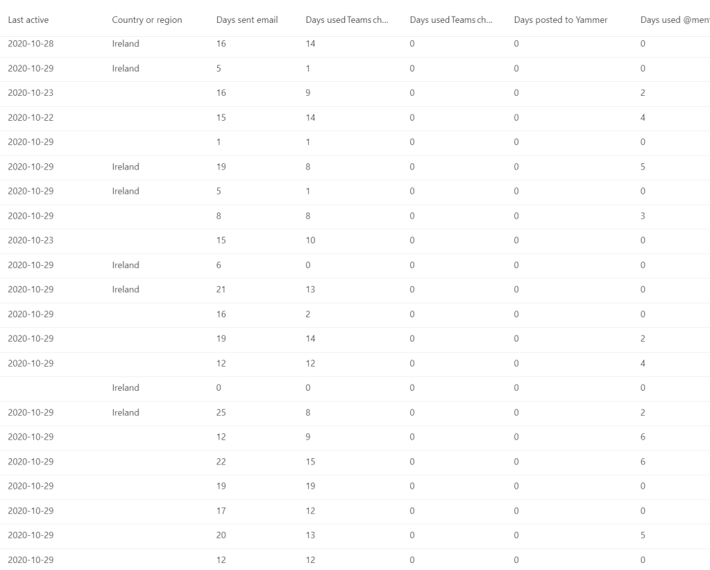Sort by the Last active column header
Image resolution: width=710 pixels, height=570 pixels.
tap(28, 20)
